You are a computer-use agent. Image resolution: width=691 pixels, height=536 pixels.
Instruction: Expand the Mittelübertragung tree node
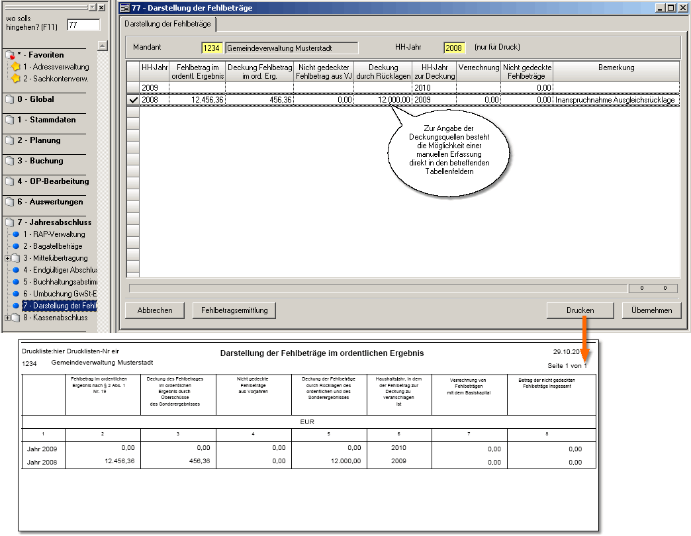(7, 258)
